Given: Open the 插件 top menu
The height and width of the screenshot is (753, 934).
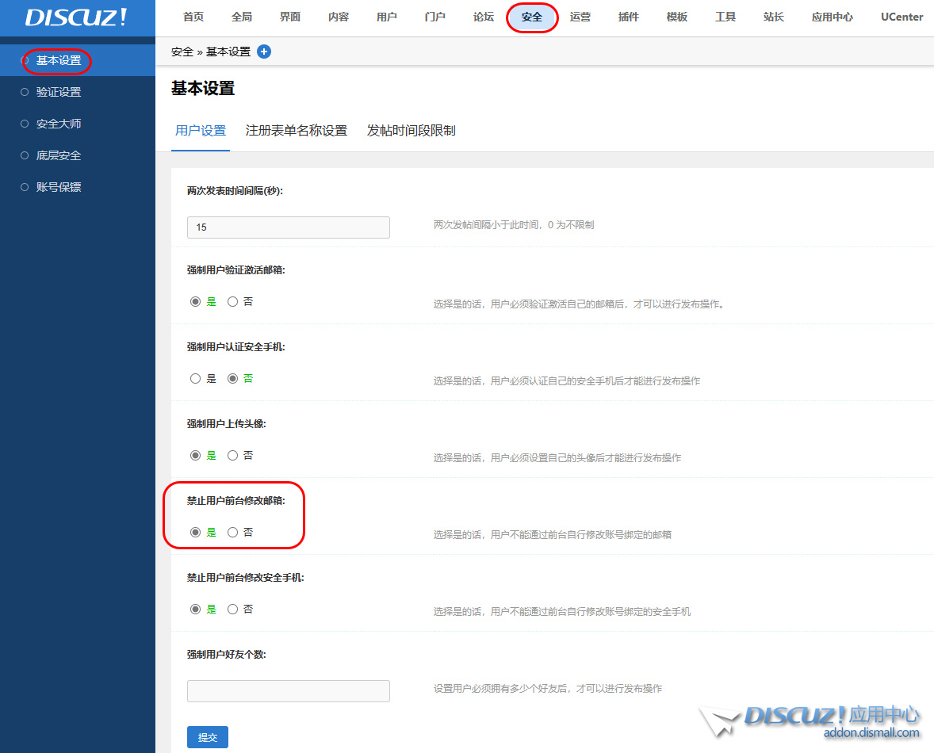Looking at the screenshot, I should click(628, 17).
